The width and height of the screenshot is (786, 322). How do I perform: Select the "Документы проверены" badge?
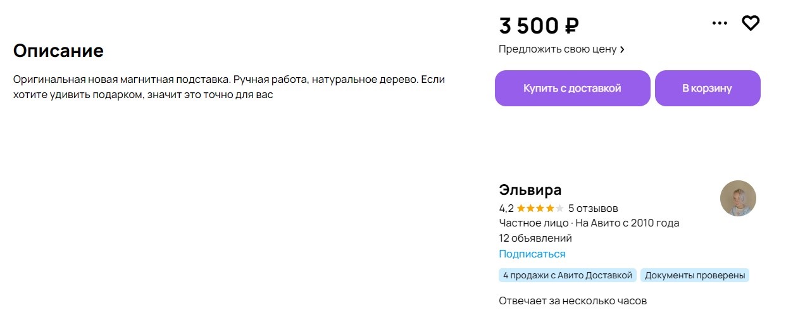(694, 275)
